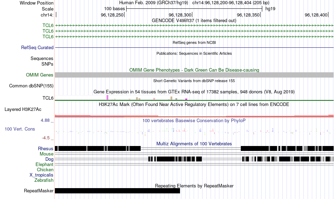Click the 96,128,400 ruler position
Image resolution: width=334 pixels, height=199 pixels.
coord(316,15)
